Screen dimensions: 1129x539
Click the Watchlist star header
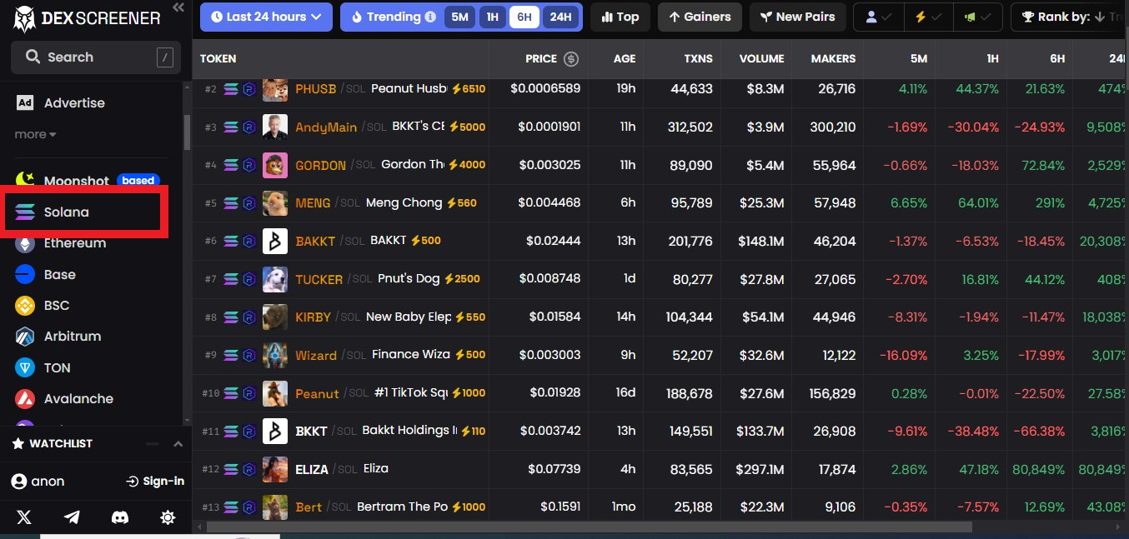52,444
